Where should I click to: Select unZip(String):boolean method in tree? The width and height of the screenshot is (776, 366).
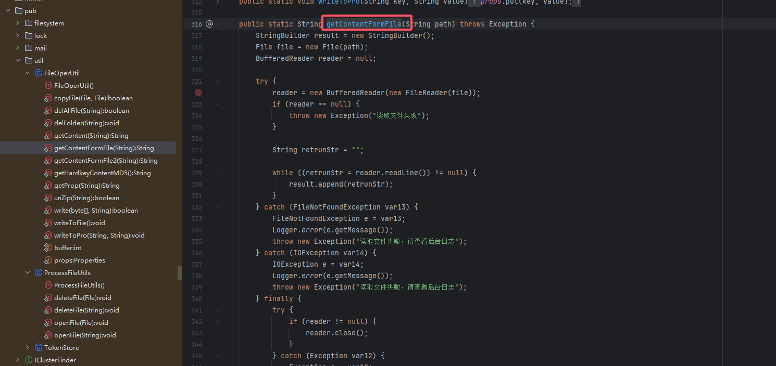click(86, 198)
